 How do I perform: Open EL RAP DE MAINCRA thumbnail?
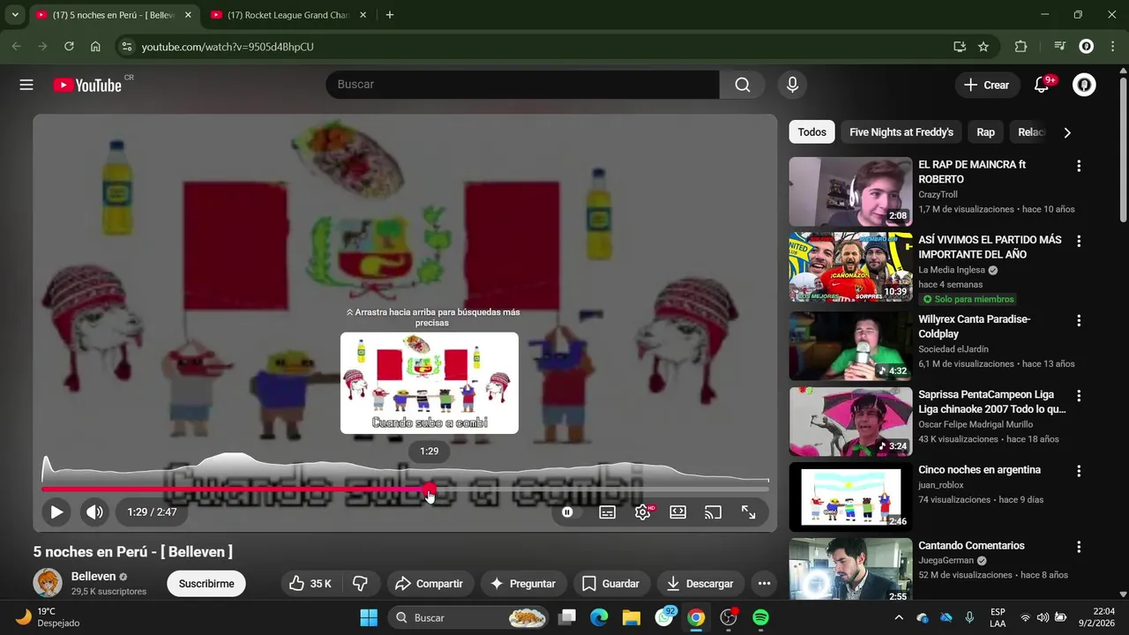pos(850,191)
